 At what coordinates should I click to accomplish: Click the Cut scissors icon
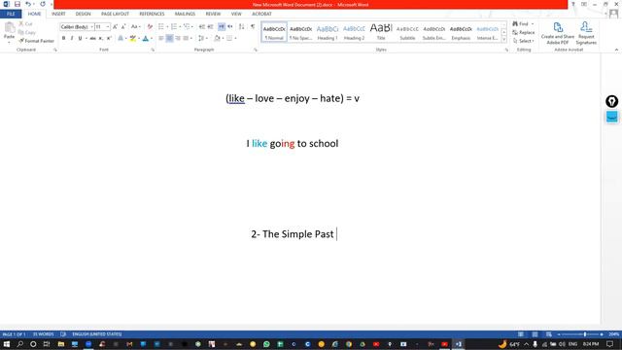click(21, 23)
